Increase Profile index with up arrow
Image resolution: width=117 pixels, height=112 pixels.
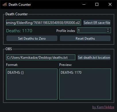[x=108, y=29]
